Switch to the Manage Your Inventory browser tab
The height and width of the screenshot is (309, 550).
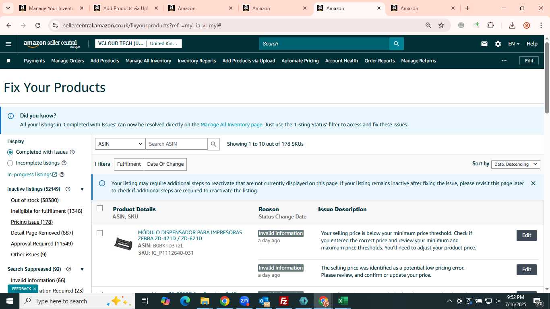(x=52, y=8)
